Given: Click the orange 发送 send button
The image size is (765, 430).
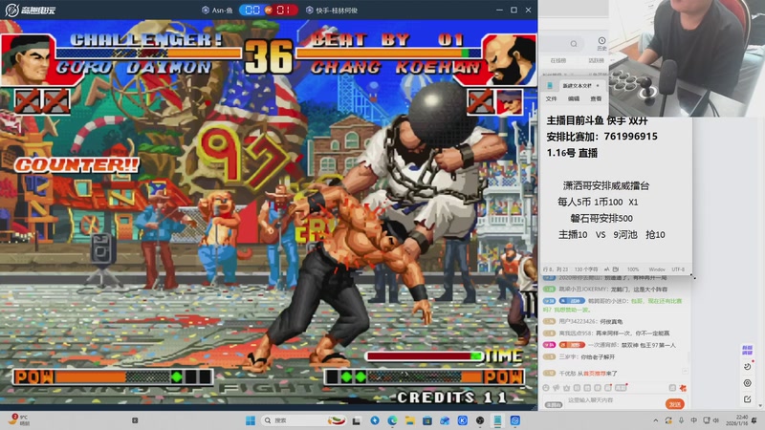Looking at the screenshot, I should tap(675, 404).
